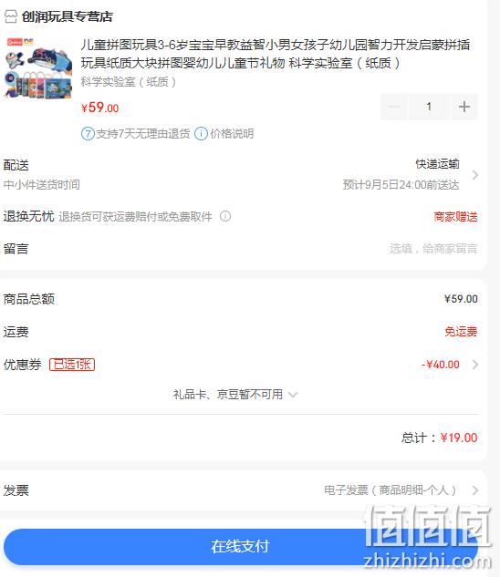Open delivery options via 快递运输 chevron
This screenshot has width=500, height=577.
(x=475, y=175)
